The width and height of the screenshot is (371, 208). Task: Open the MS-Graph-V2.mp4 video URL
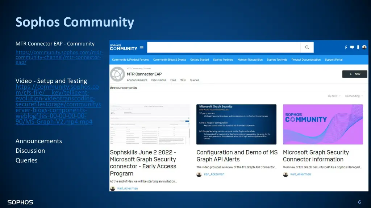[58, 104]
